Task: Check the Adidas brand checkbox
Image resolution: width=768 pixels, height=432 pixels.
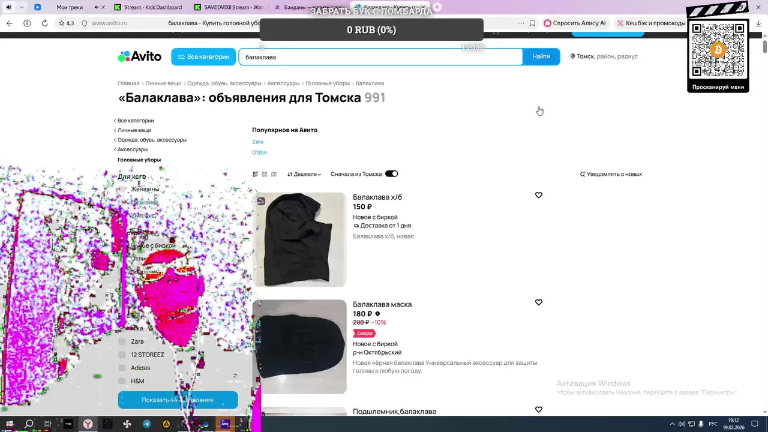Action: point(122,368)
